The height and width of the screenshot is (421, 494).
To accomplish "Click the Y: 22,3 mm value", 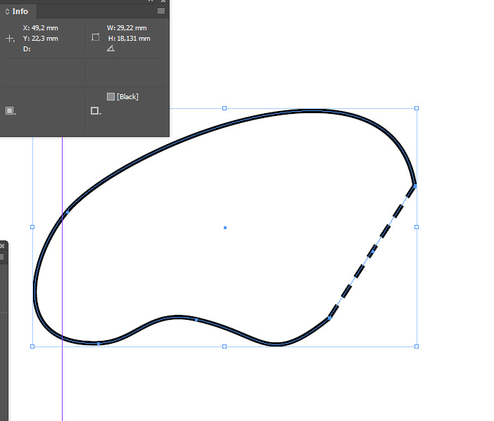I will coord(40,39).
